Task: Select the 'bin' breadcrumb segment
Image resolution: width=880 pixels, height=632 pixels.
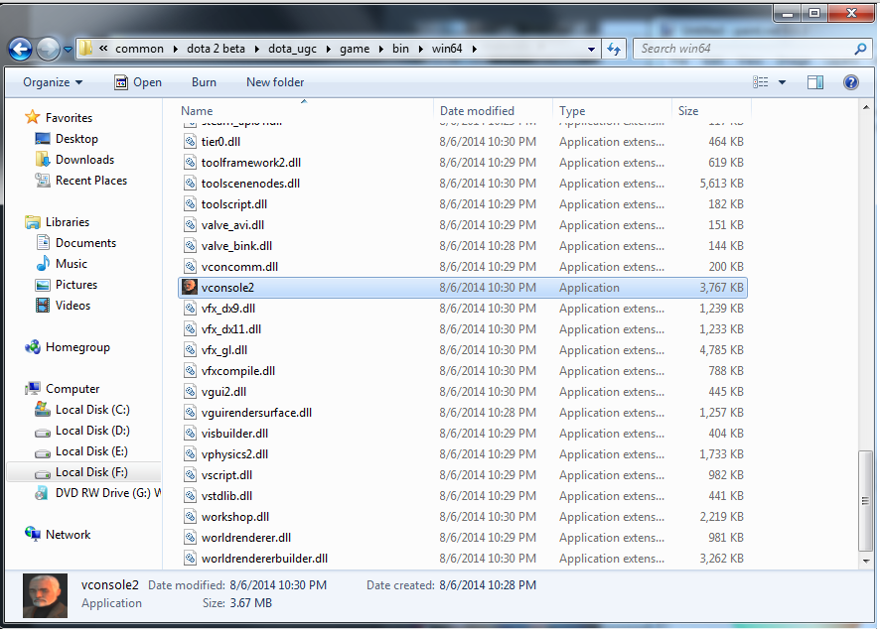Action: [400, 49]
